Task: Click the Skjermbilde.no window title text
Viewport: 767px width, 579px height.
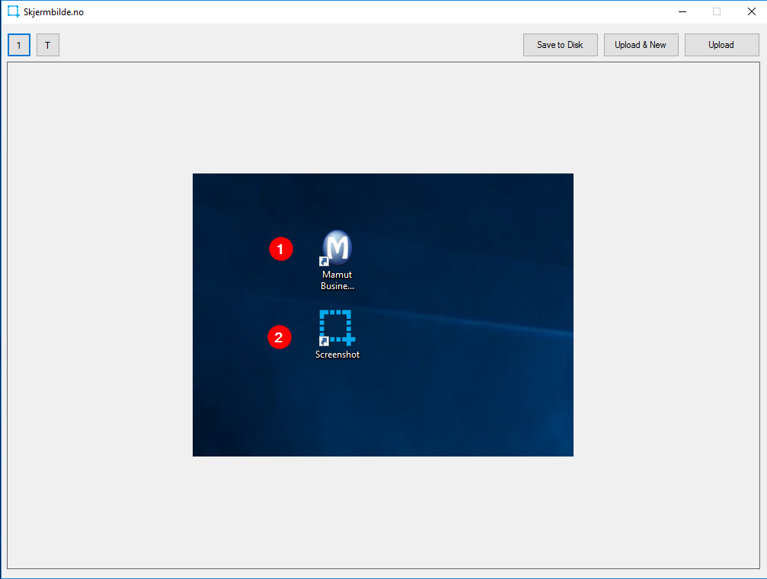Action: (53, 12)
